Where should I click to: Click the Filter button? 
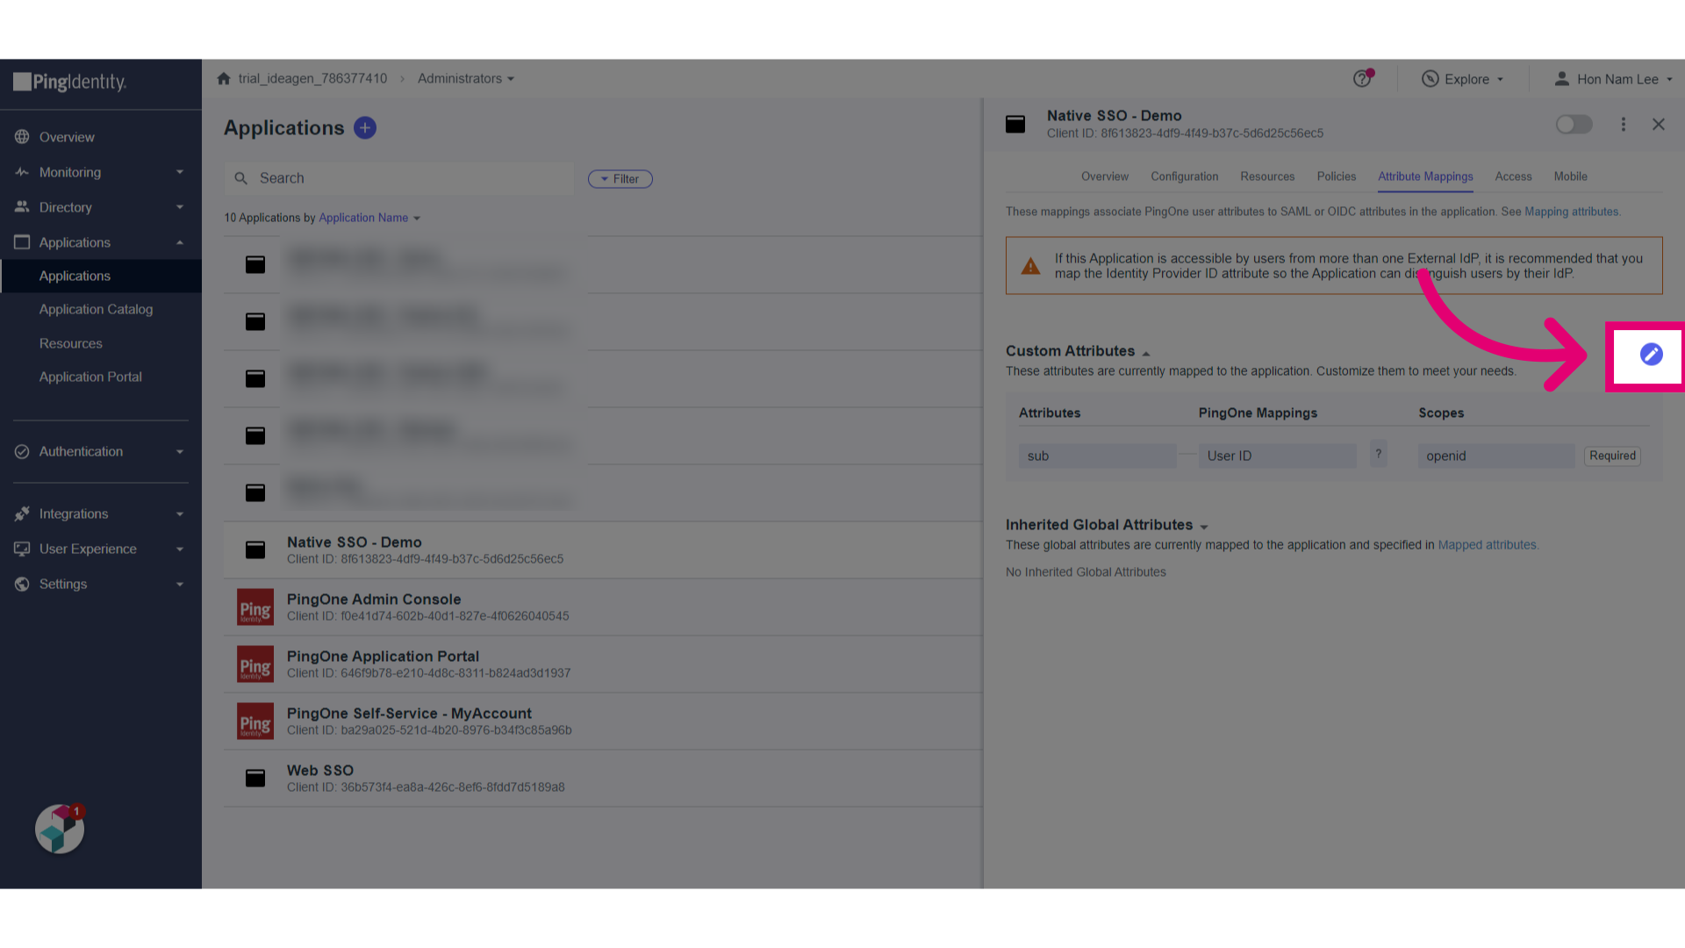[x=620, y=179]
